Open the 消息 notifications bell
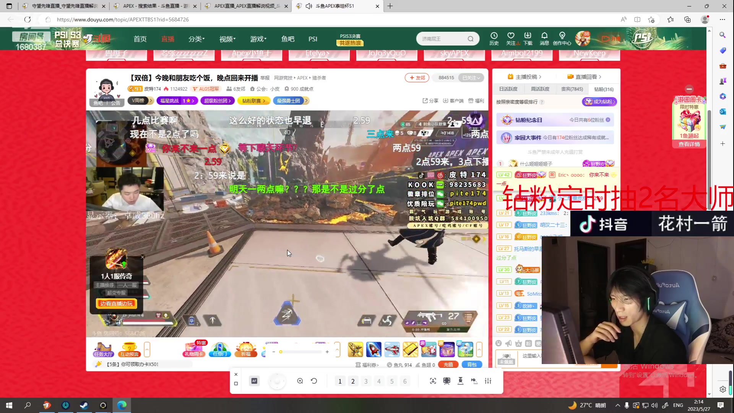The height and width of the screenshot is (413, 734). [544, 39]
